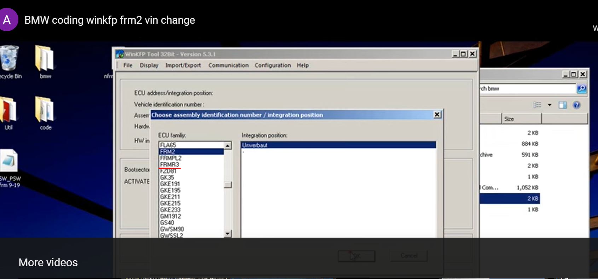Open the Display menu
Screen dimensions: 598x279
(149, 65)
